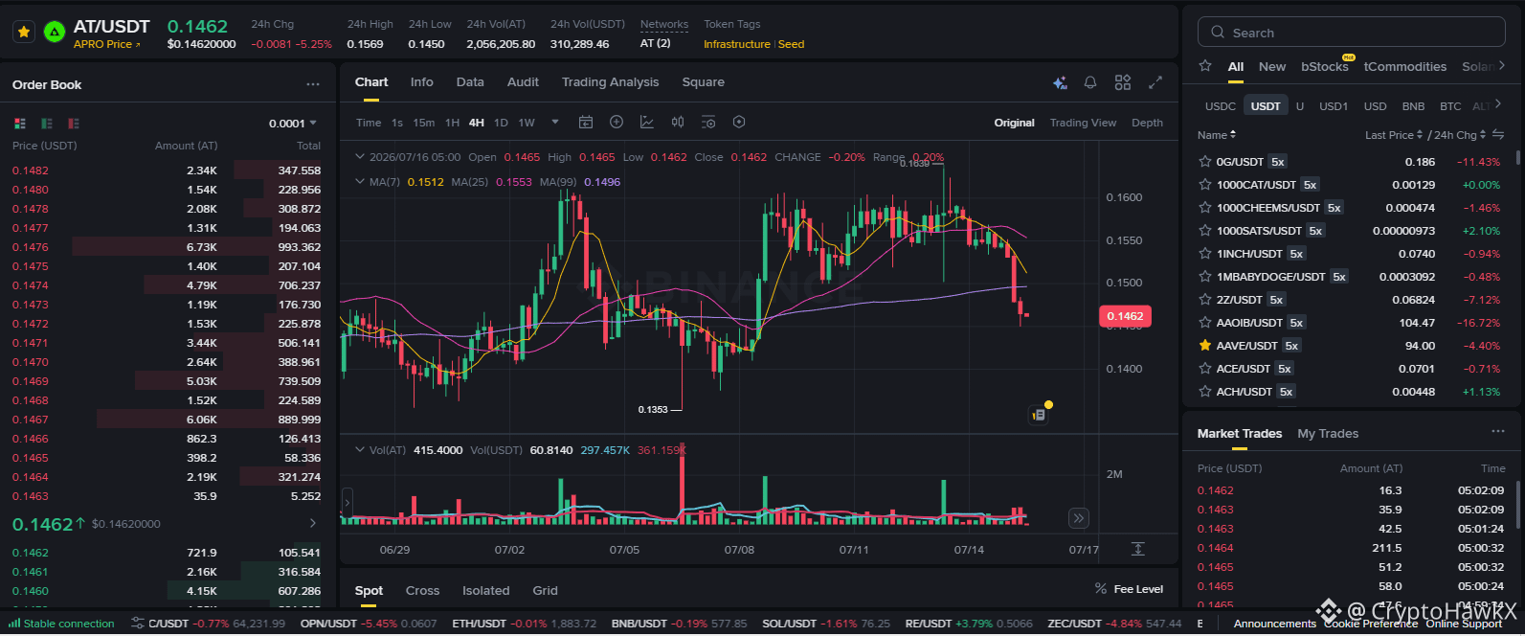Screen dimensions: 1525x636
Task: Sort market list by Last Price
Action: 1393,135
